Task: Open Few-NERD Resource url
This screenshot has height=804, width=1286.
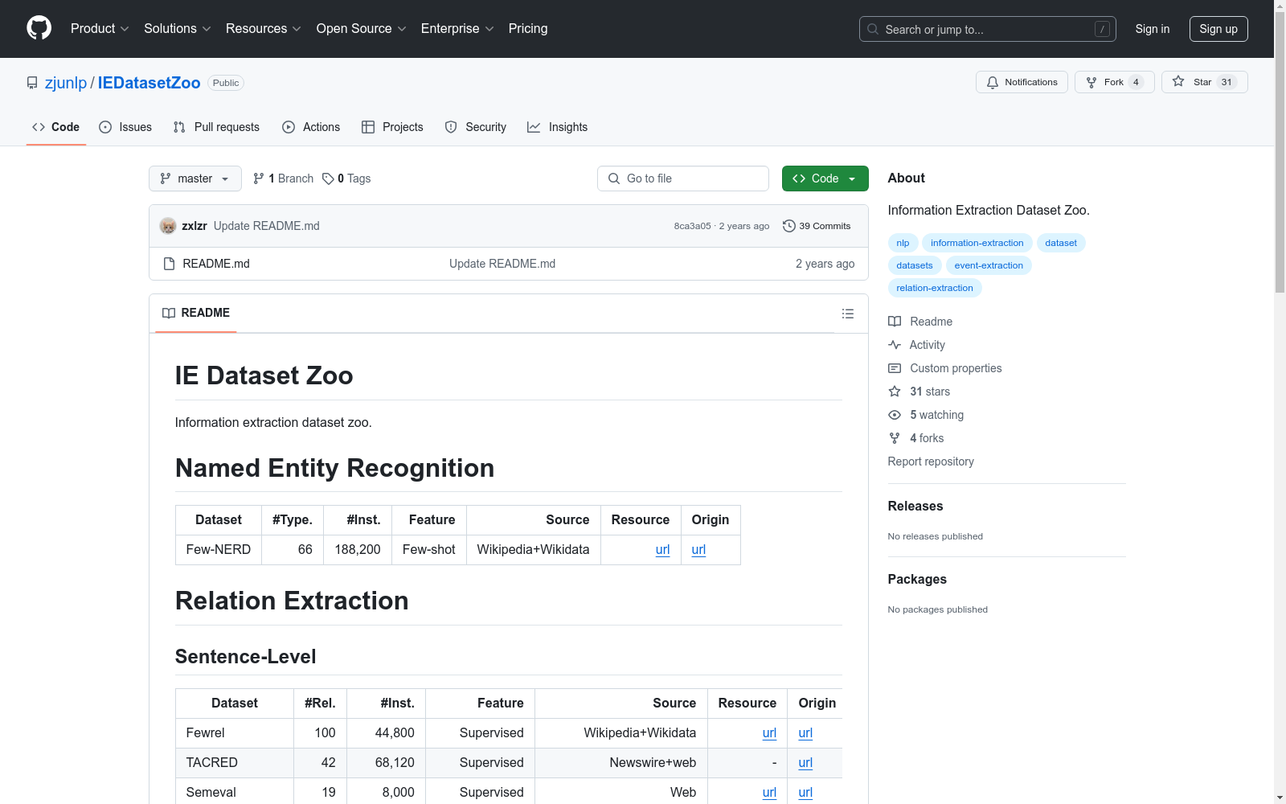Action: click(x=662, y=550)
